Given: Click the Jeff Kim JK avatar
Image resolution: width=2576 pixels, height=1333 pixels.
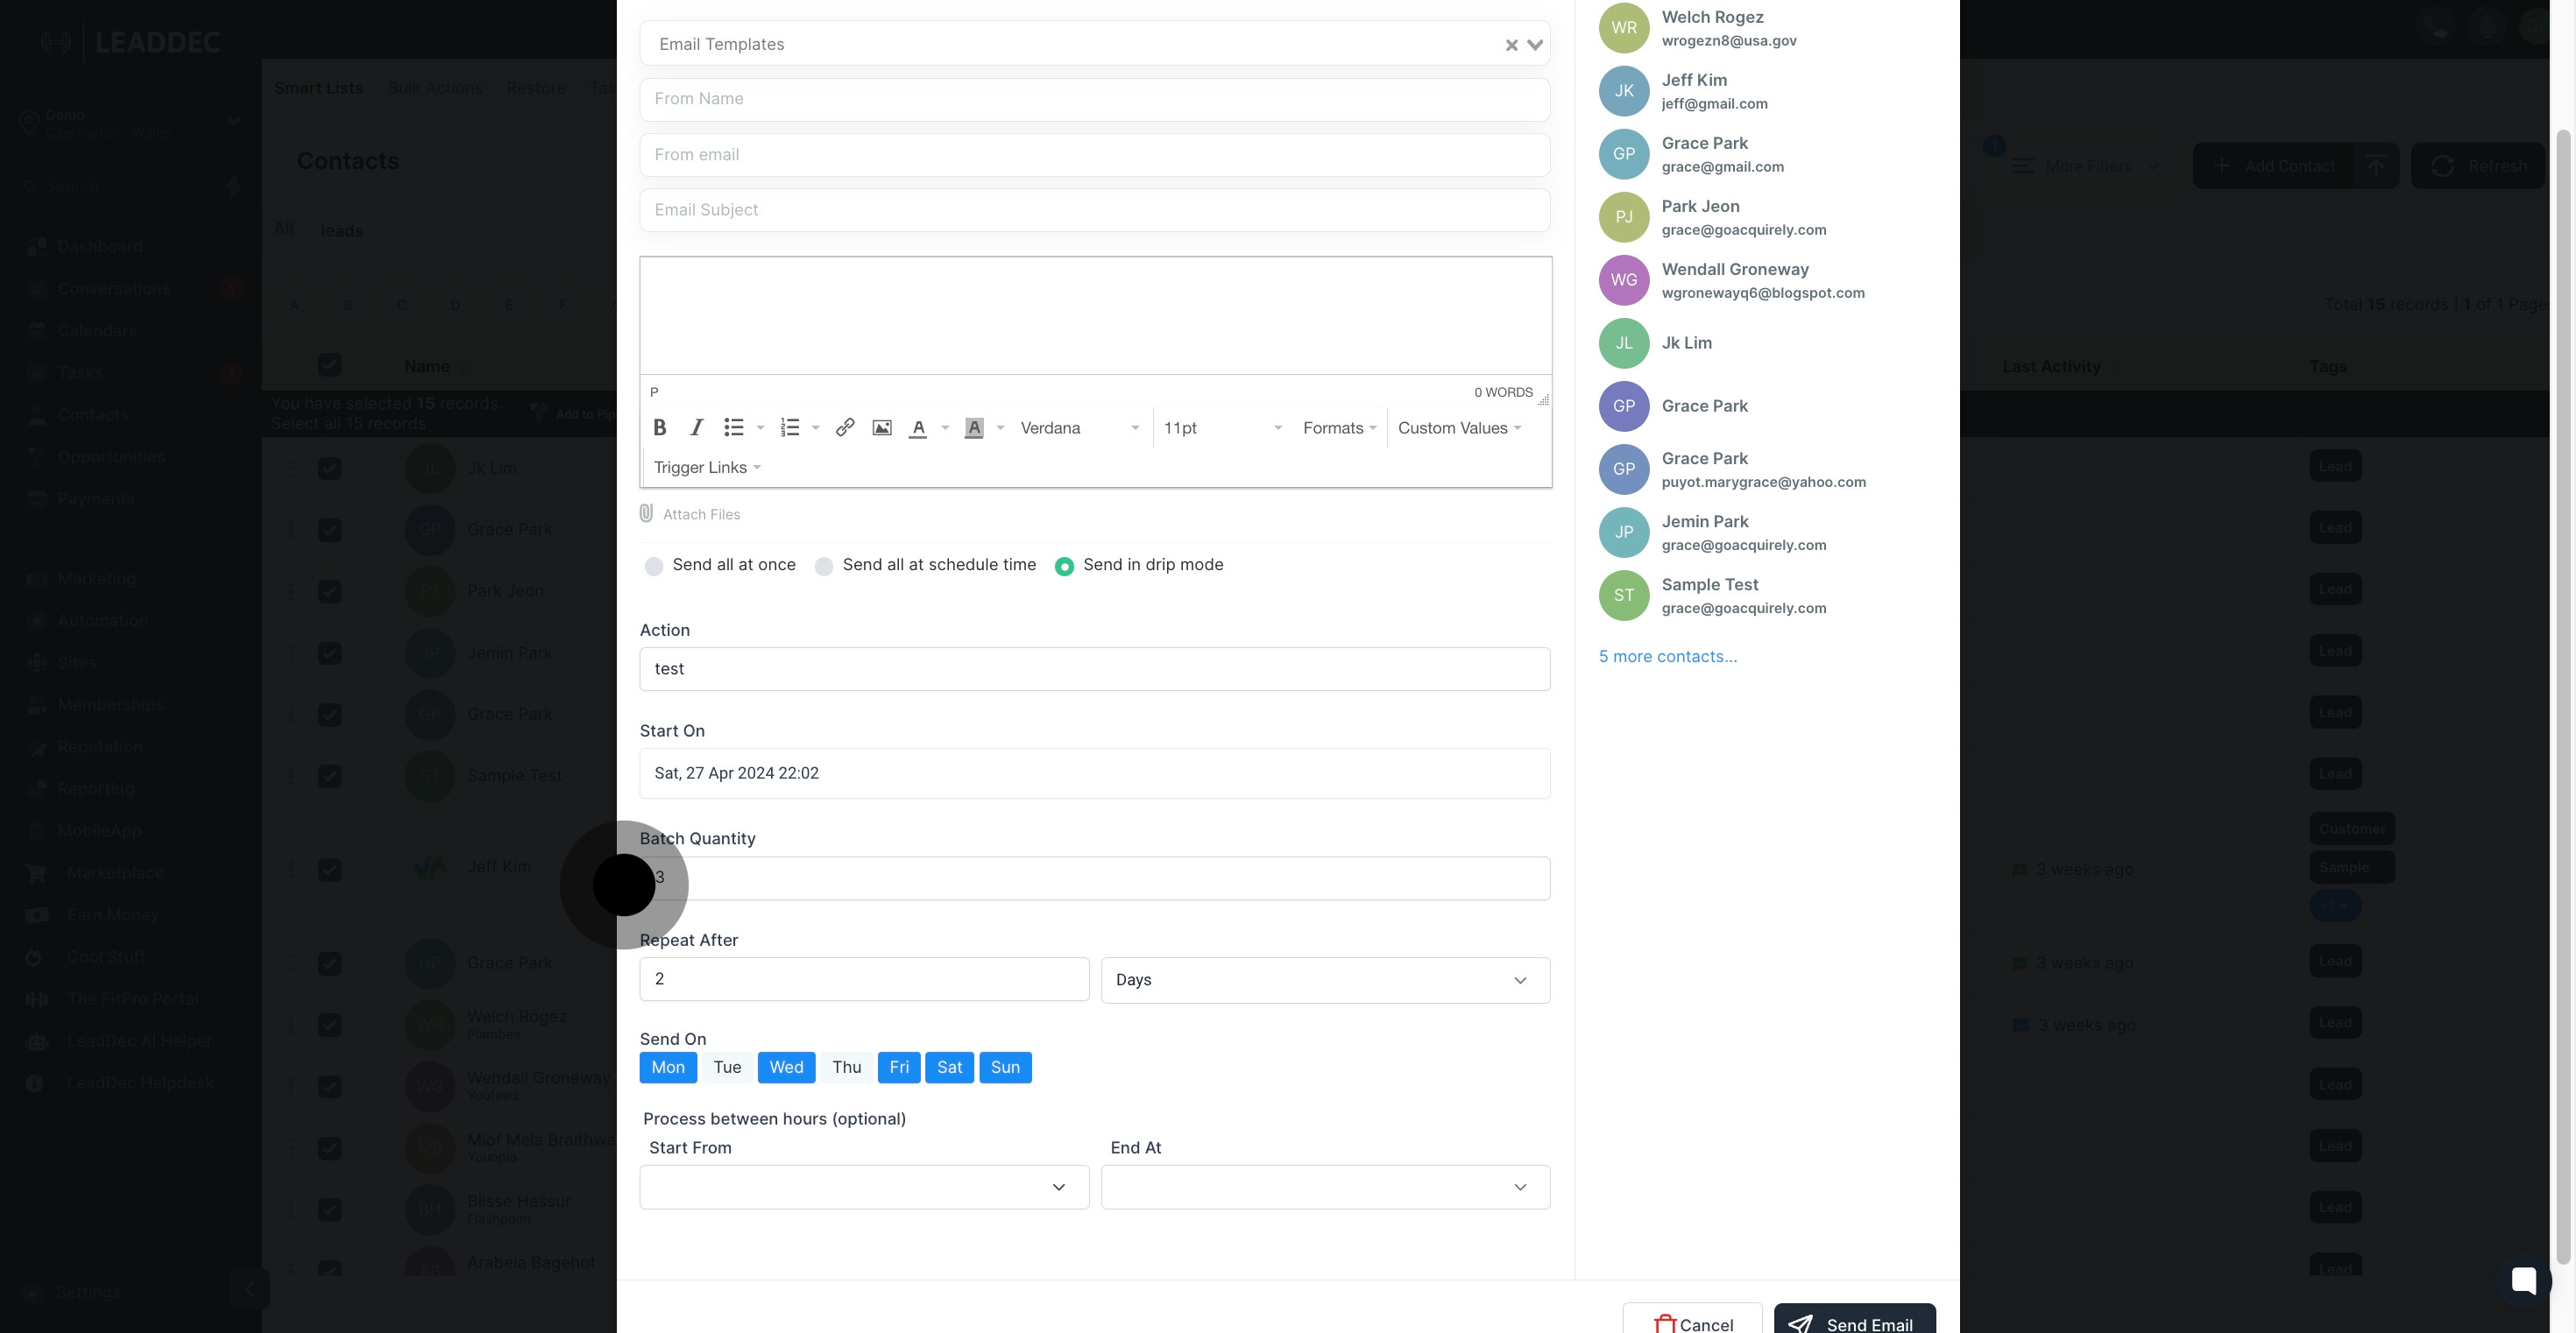Looking at the screenshot, I should point(1623,91).
